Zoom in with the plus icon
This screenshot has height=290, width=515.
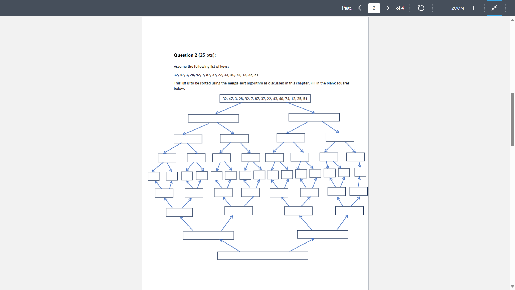click(x=473, y=8)
